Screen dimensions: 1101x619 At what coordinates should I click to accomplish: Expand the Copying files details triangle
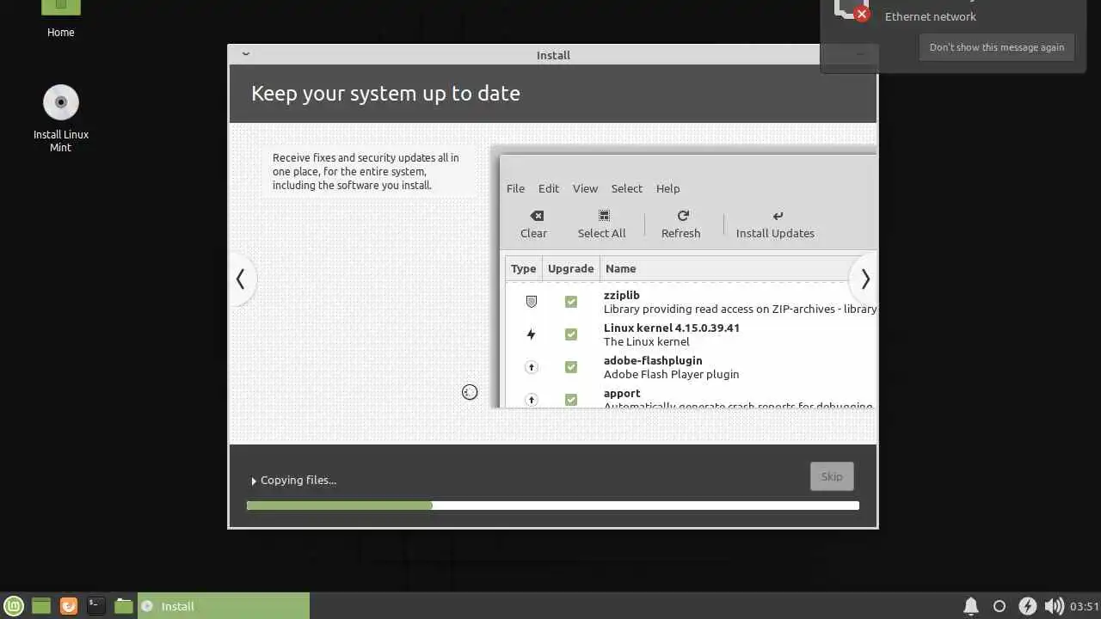click(x=254, y=481)
